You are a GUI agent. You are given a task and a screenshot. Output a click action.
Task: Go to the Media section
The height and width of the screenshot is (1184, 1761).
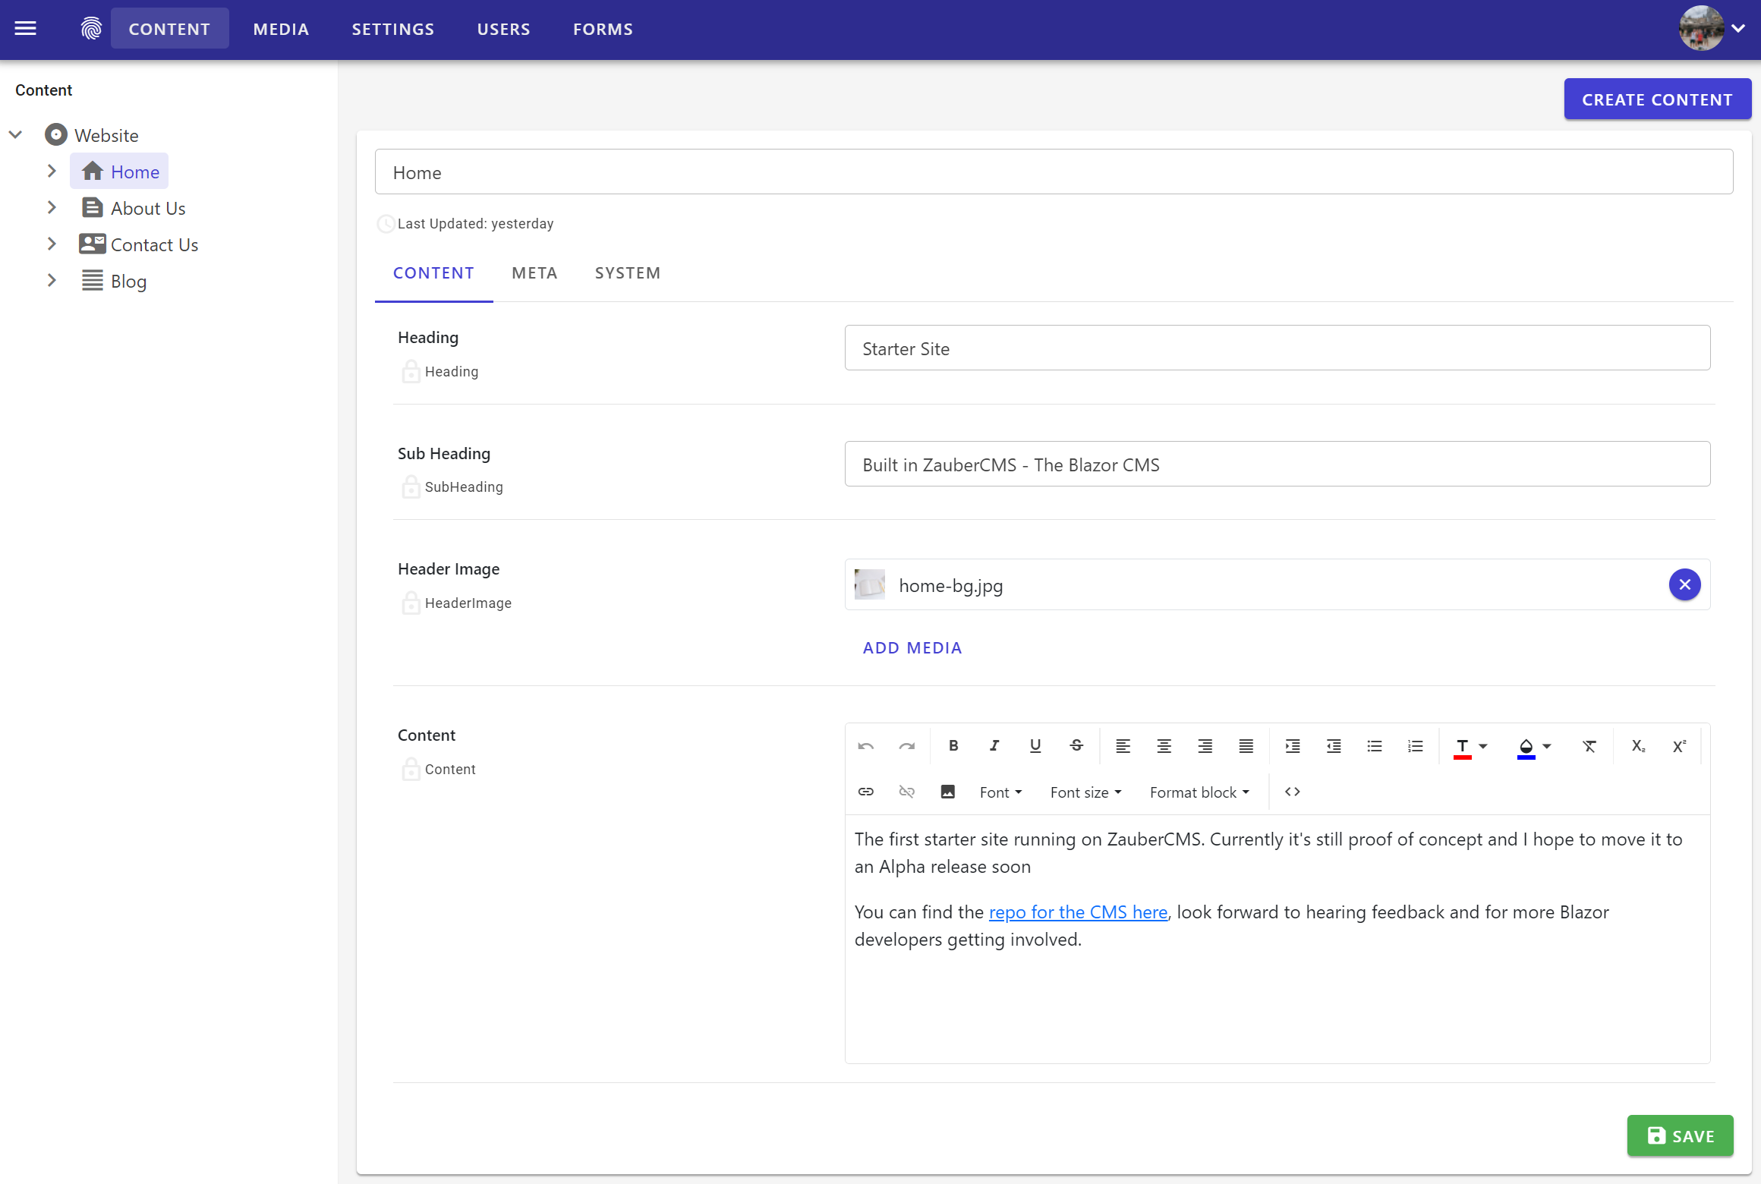click(281, 29)
